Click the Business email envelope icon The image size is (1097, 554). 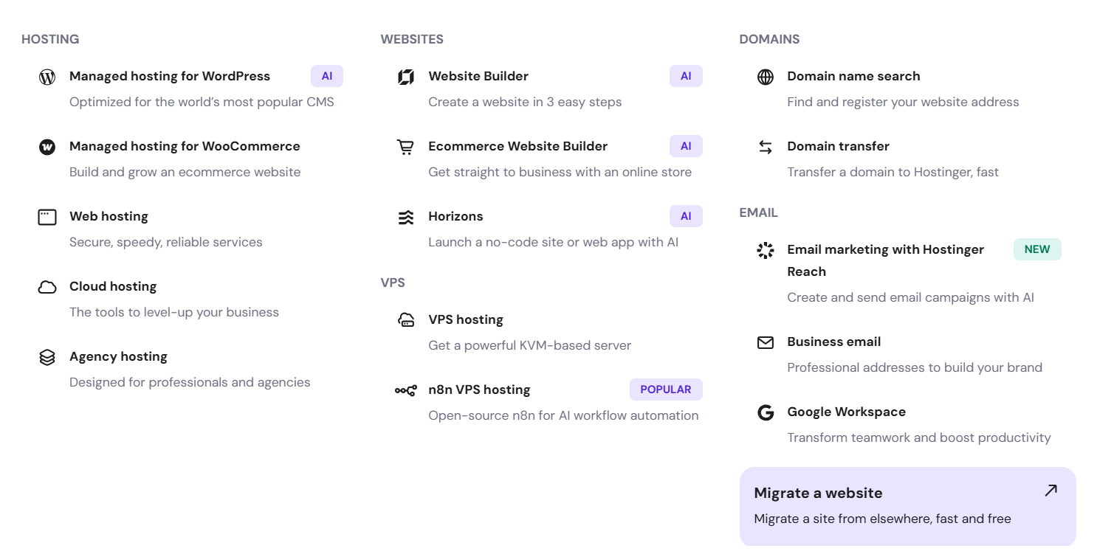pos(766,342)
